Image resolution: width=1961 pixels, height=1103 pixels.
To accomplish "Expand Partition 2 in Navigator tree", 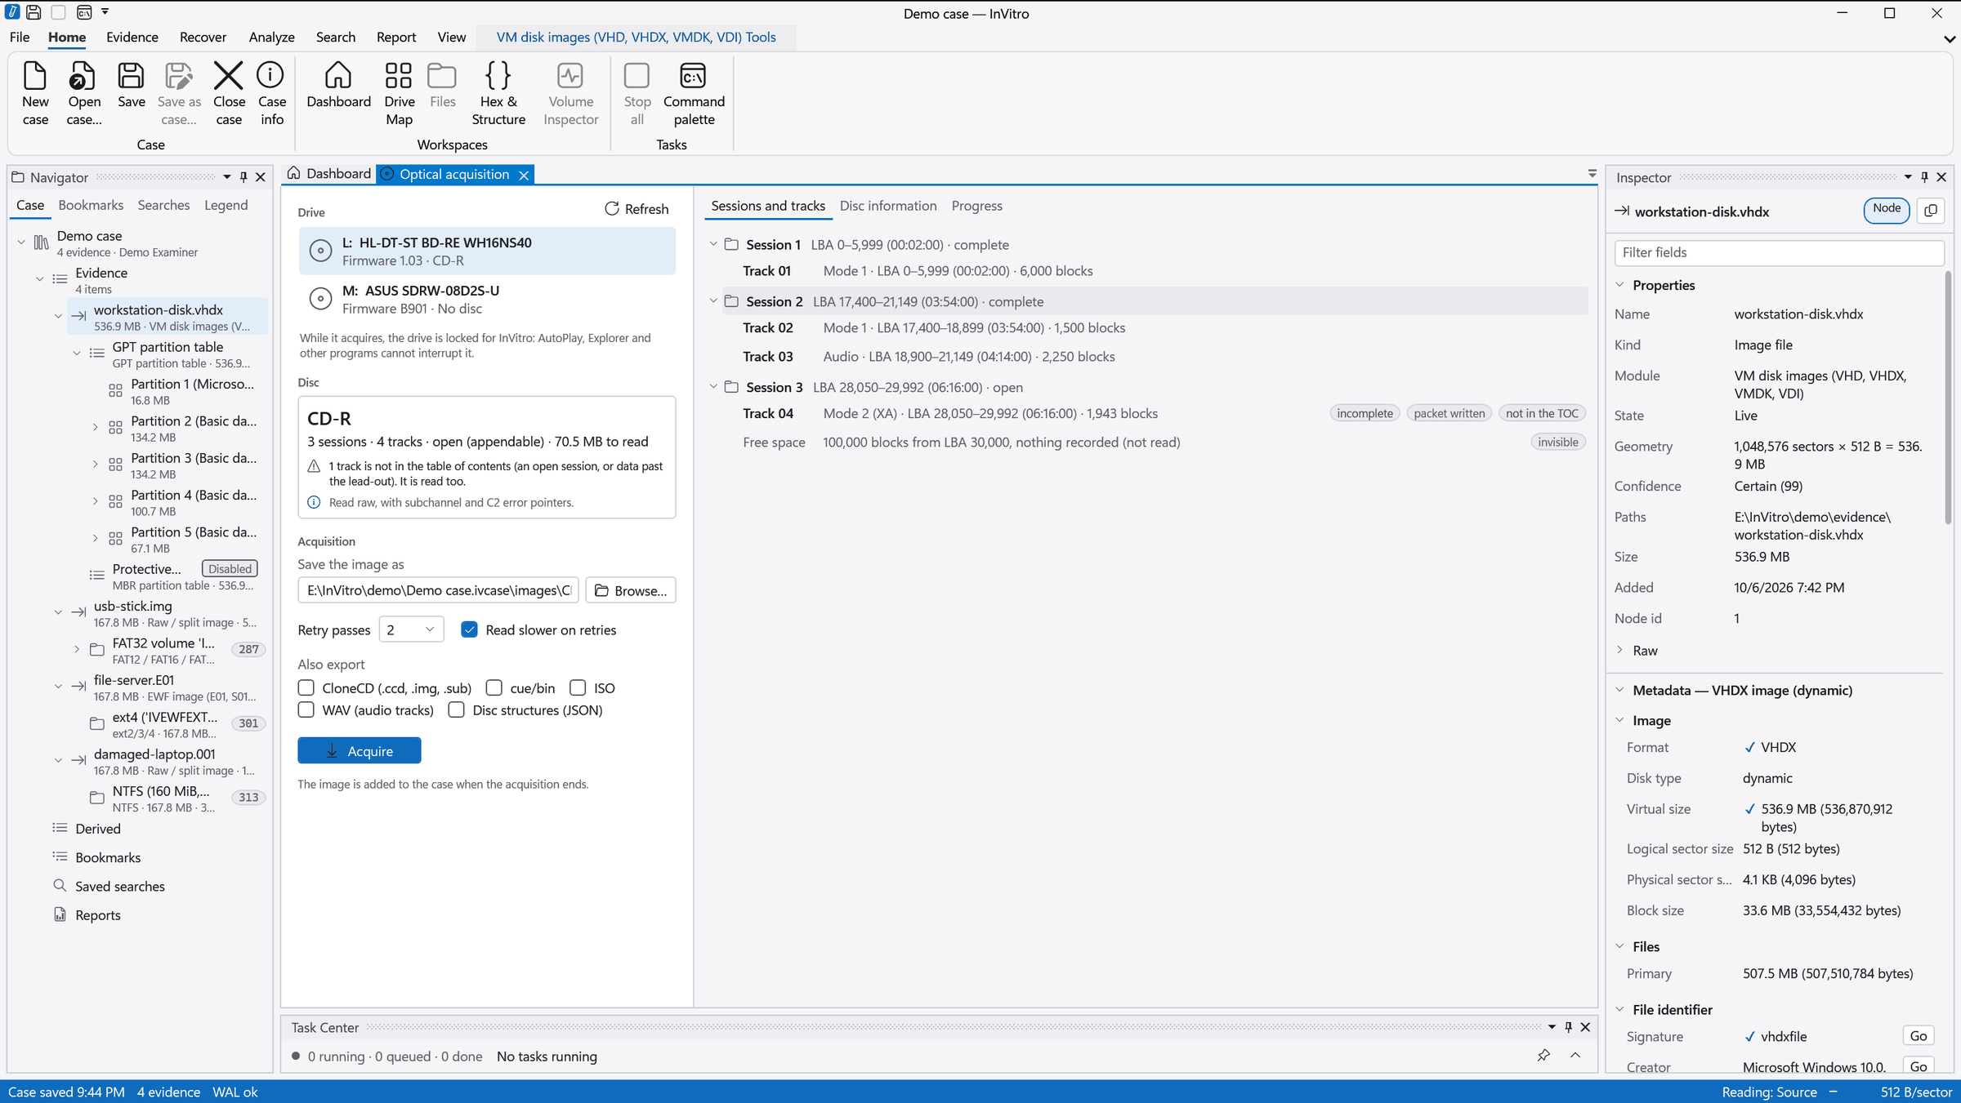I will click(95, 428).
